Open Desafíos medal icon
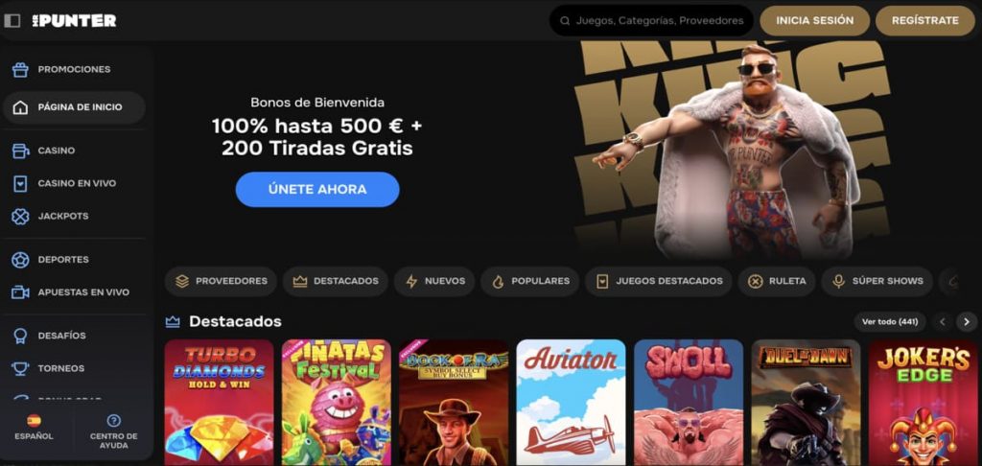The height and width of the screenshot is (466, 982). coord(20,336)
